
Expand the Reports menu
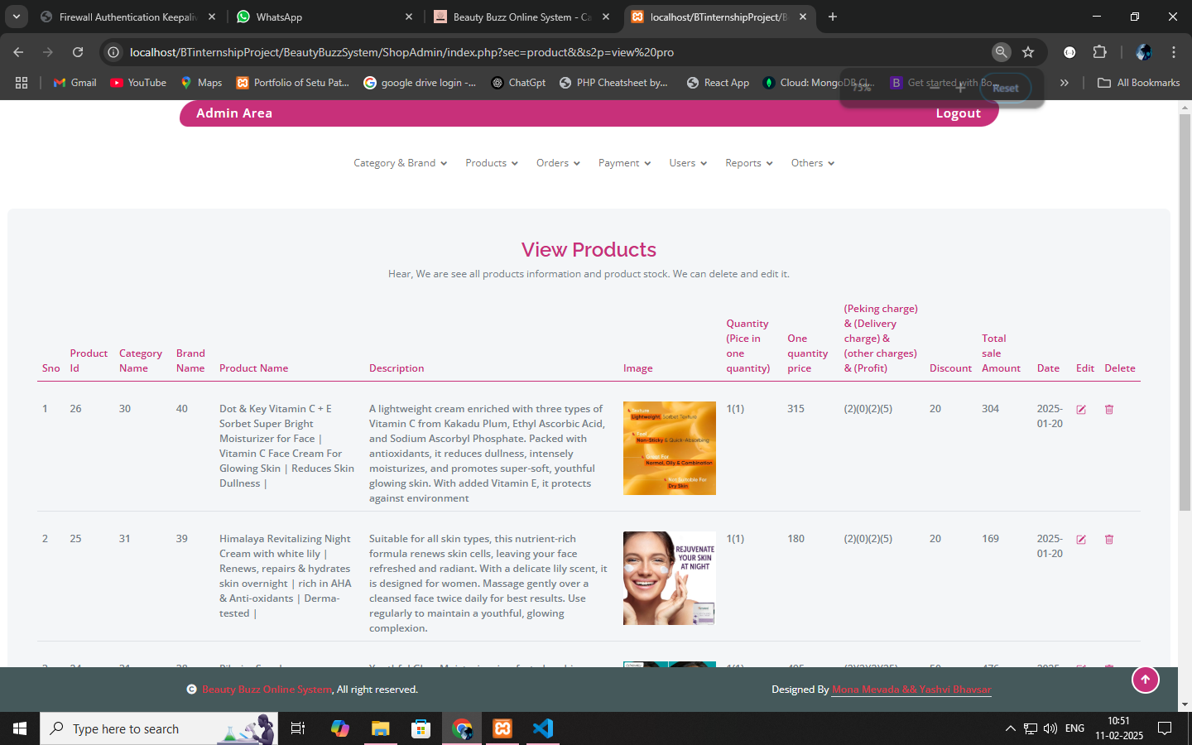[749, 163]
